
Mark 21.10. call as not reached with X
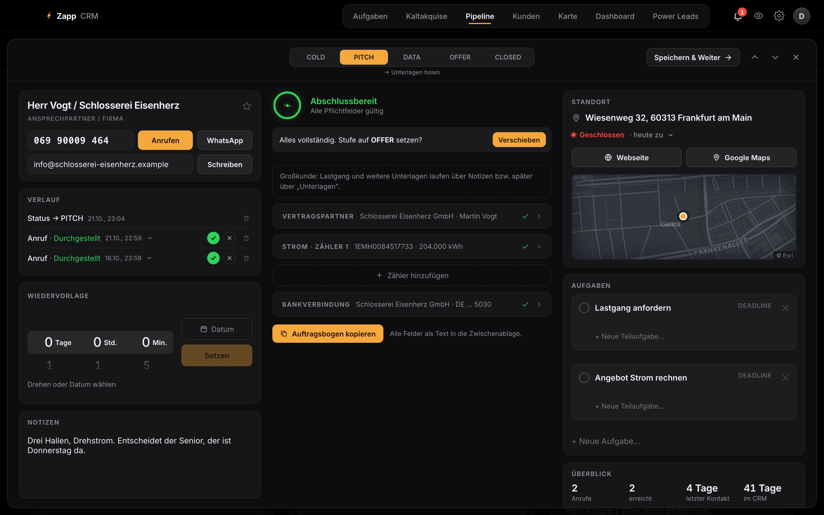coord(229,238)
